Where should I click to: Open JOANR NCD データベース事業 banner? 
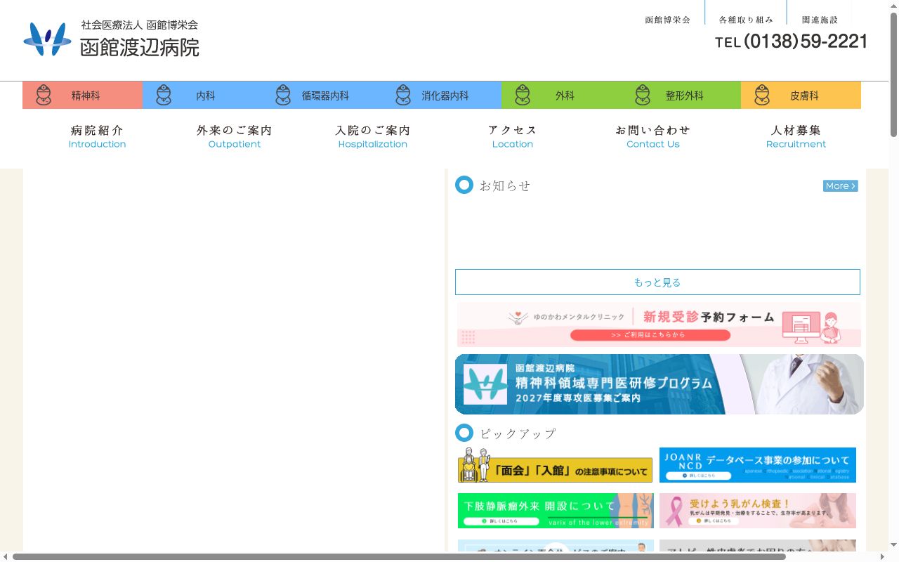[758, 465]
